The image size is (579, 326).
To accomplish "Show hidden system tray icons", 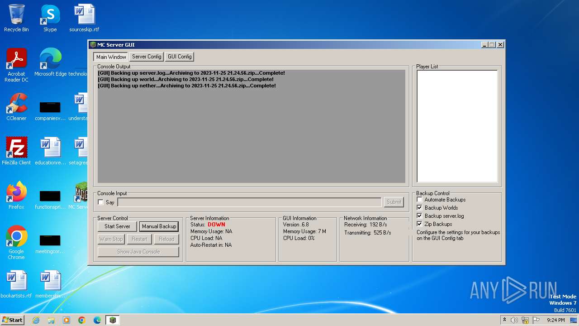I will click(x=504, y=320).
